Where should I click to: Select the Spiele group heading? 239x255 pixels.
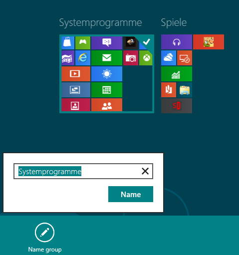174,22
